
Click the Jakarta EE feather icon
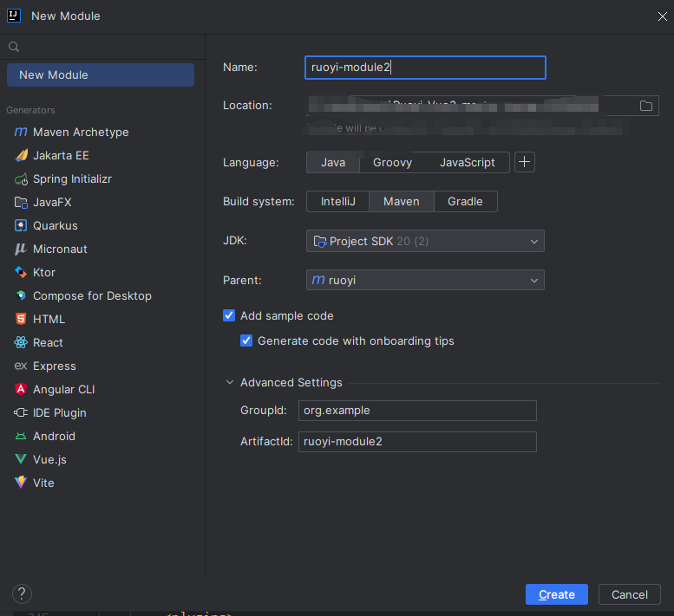21,155
